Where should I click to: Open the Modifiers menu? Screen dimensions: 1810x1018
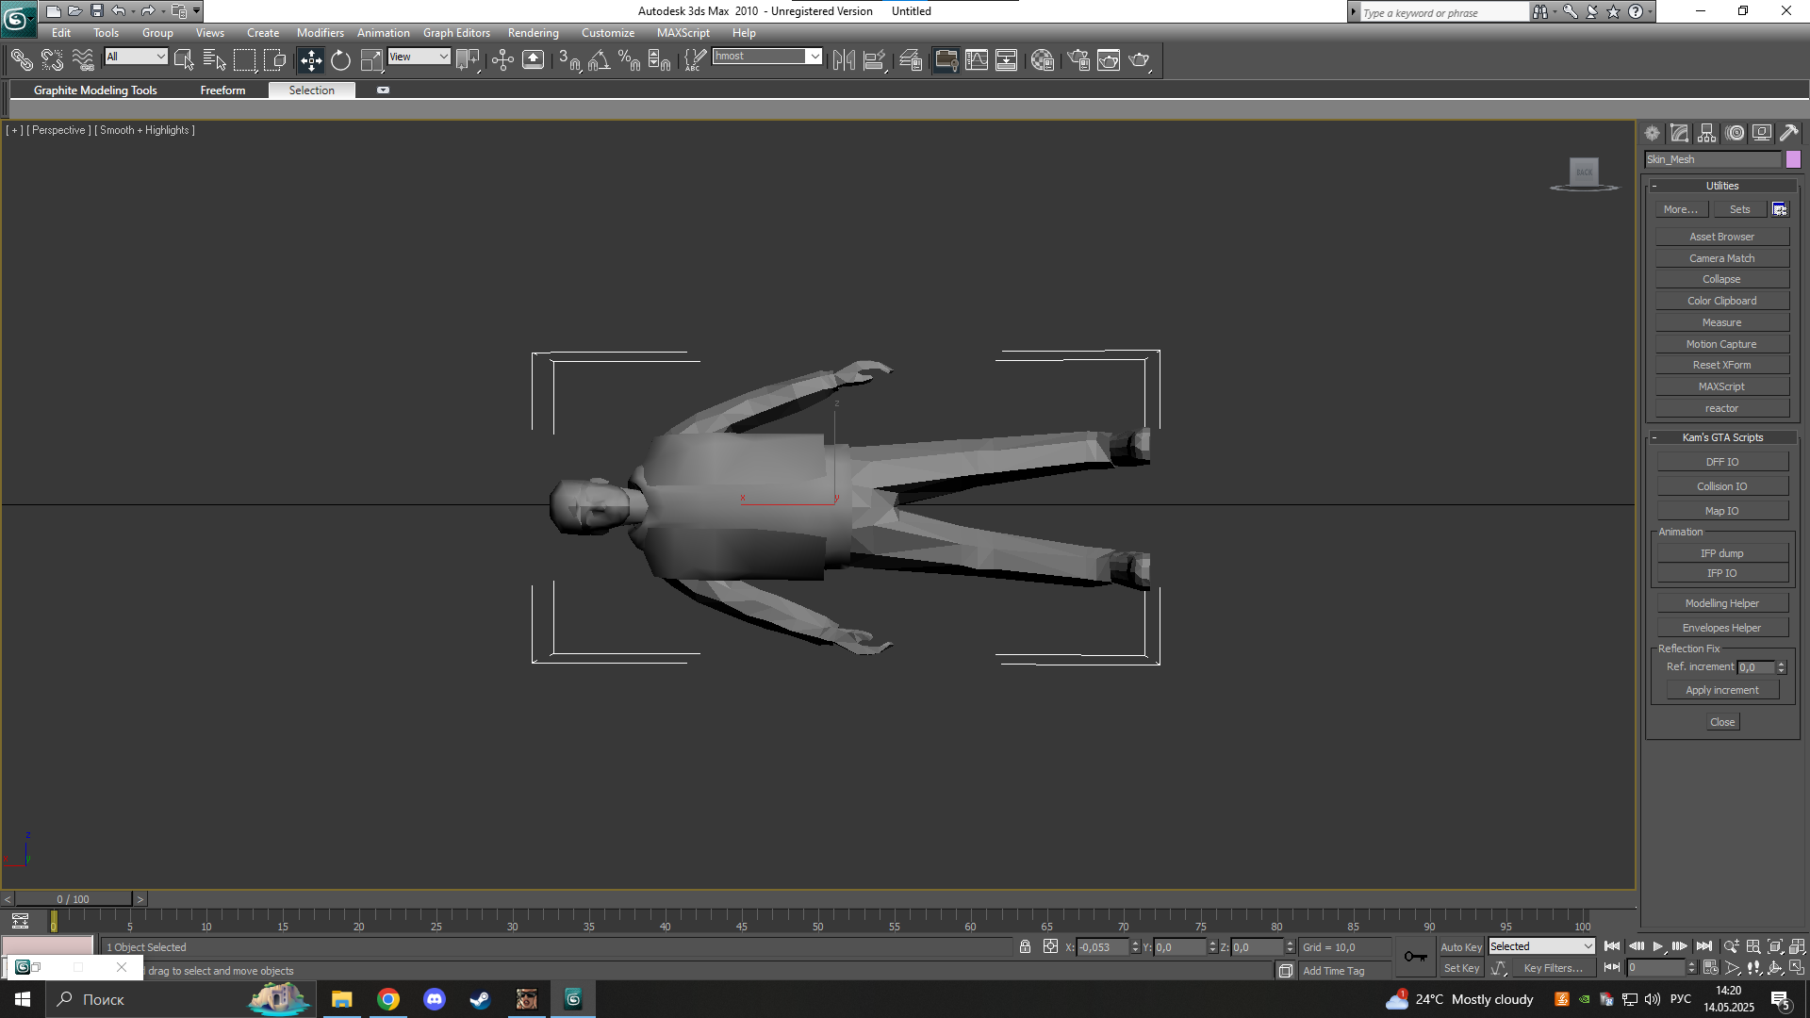pyautogui.click(x=320, y=33)
